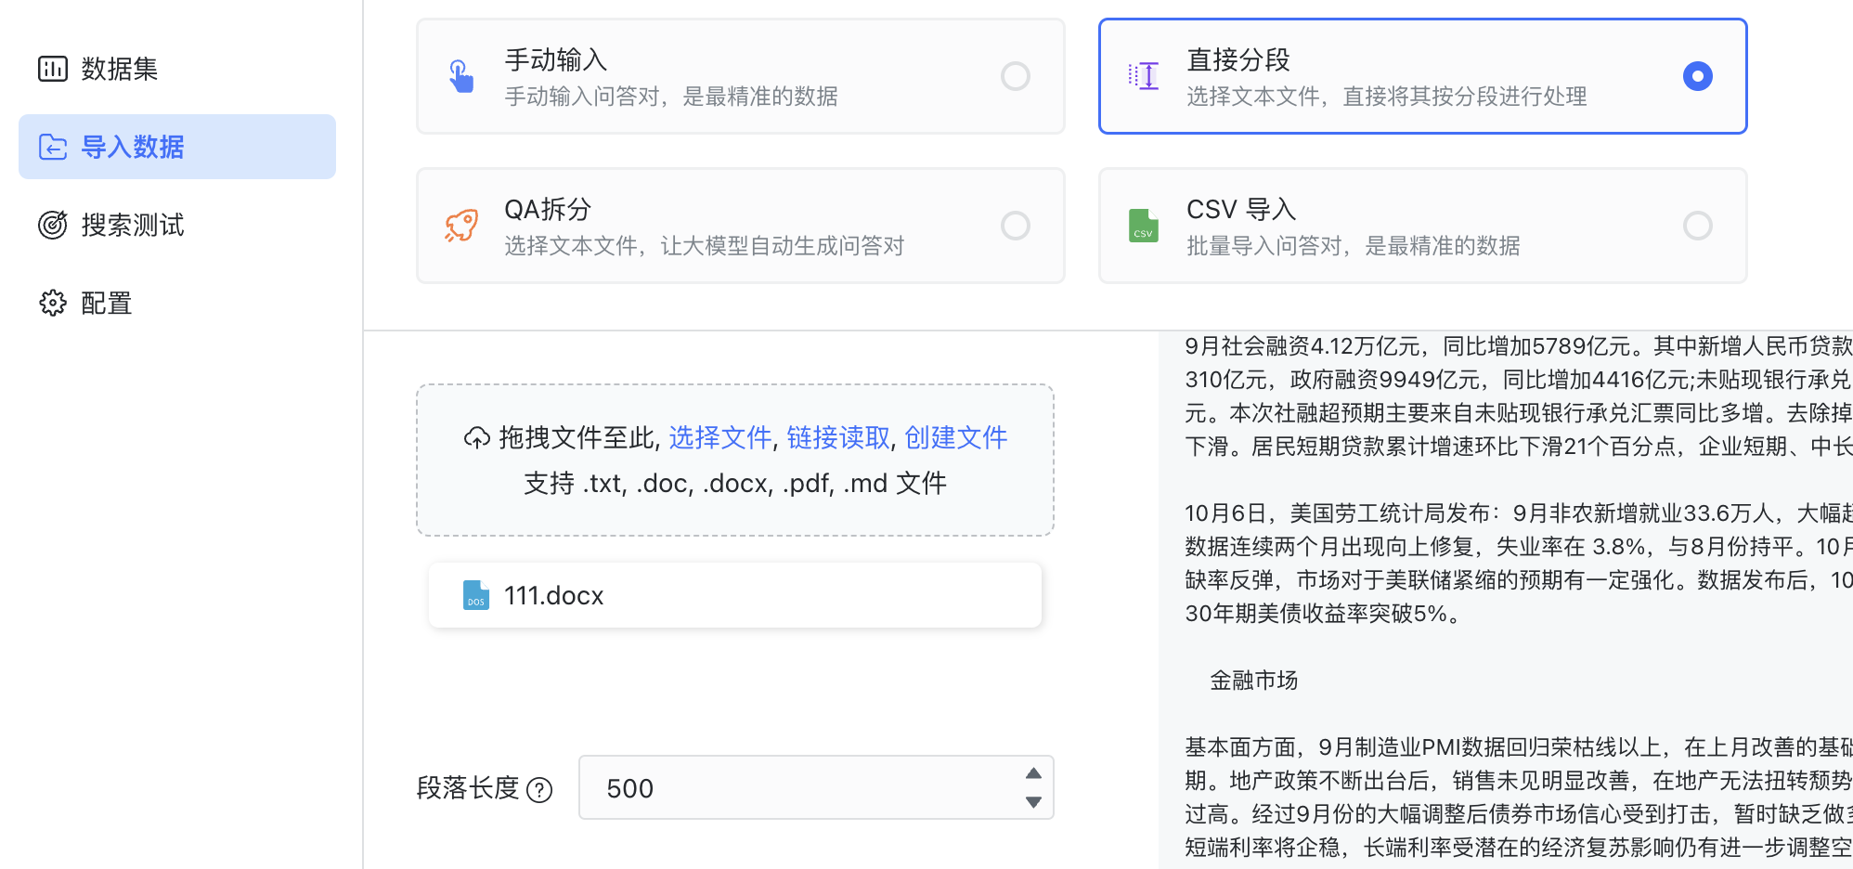Click the 段落长度 input field showing 500
This screenshot has width=1853, height=869.
tap(816, 788)
